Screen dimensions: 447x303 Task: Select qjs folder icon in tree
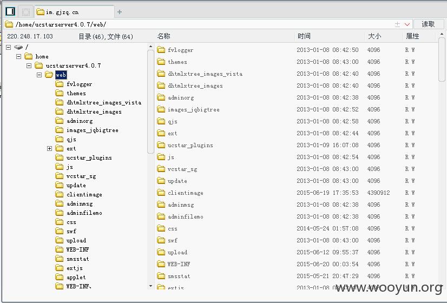(60, 140)
